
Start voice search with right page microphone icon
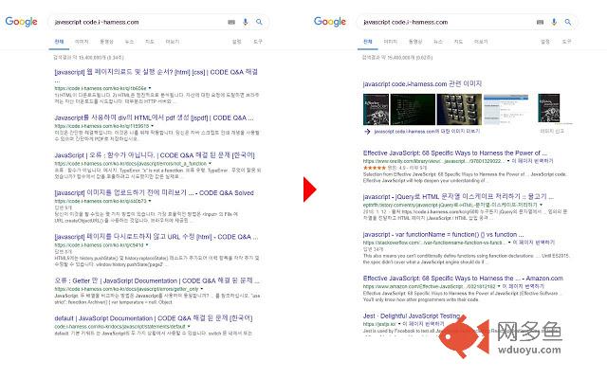[x=554, y=22]
